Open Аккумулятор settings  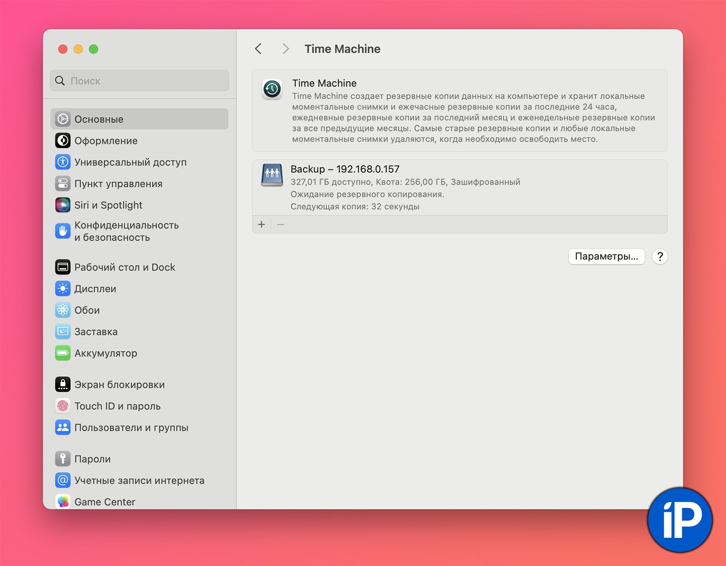139,353
